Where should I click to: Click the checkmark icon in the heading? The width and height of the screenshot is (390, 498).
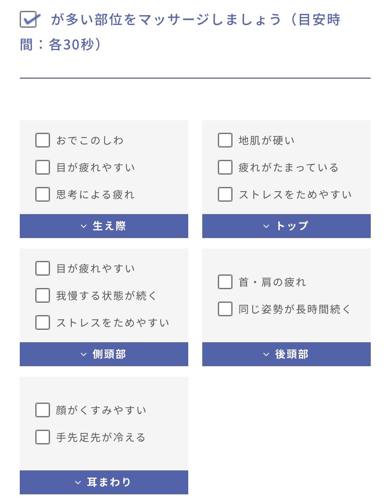(x=30, y=19)
